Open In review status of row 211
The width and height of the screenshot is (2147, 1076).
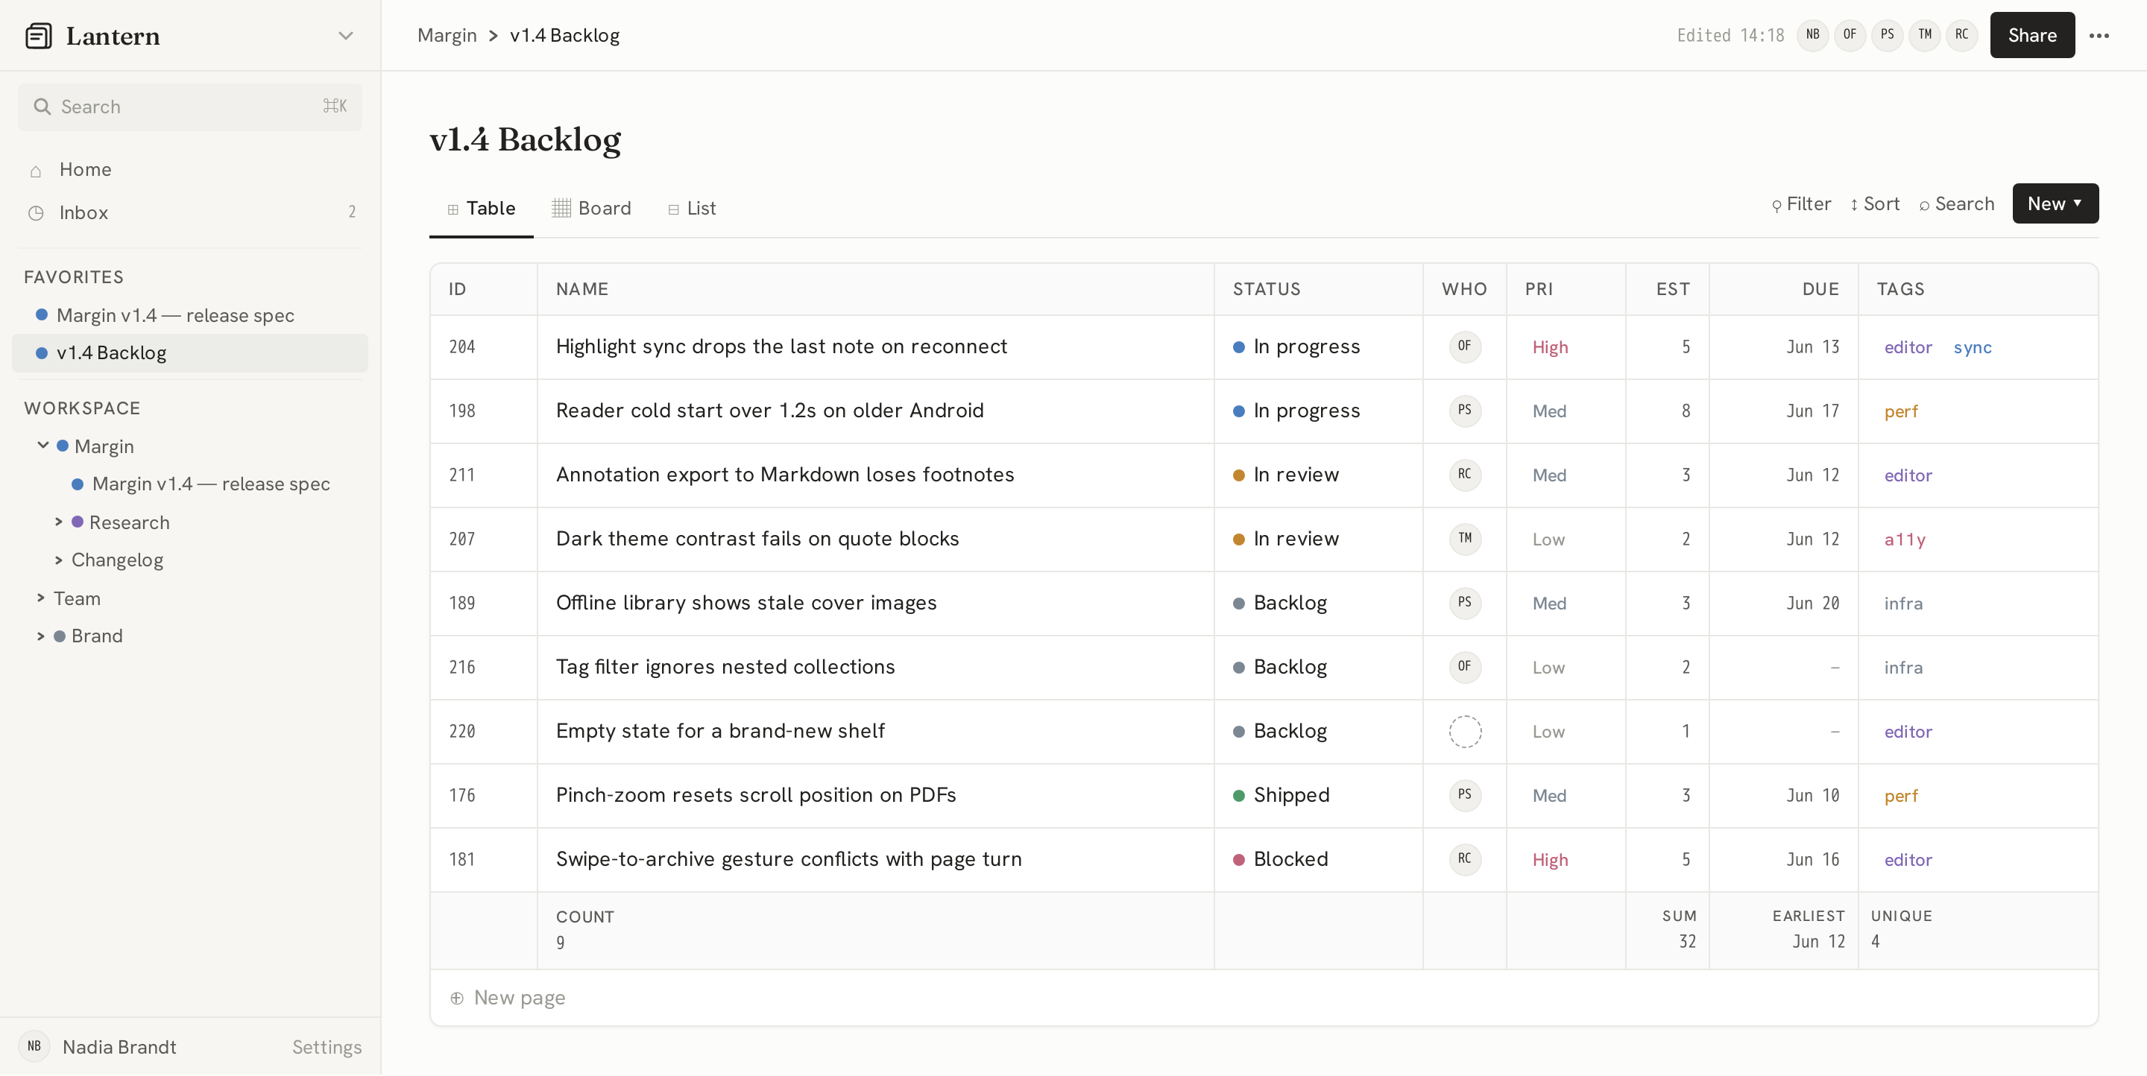coord(1286,475)
